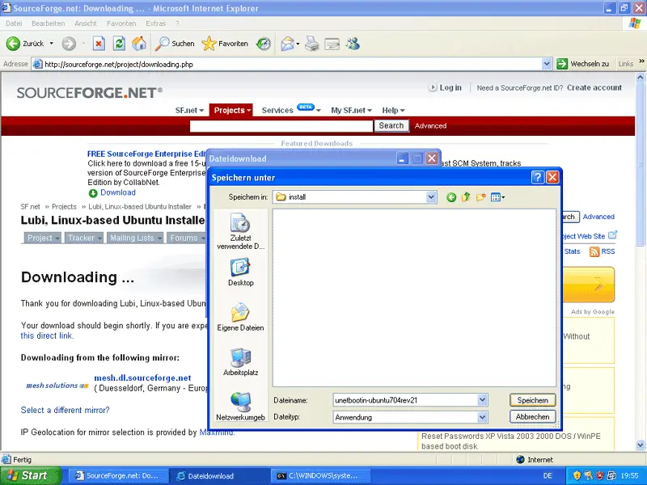Expand the SF.net navigation dropdown
647x485 pixels.
(x=201, y=111)
